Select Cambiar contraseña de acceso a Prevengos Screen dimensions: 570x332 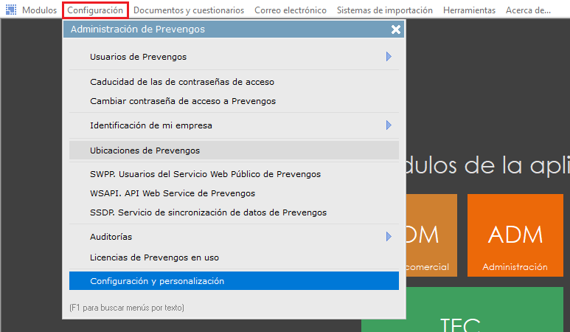[182, 100]
